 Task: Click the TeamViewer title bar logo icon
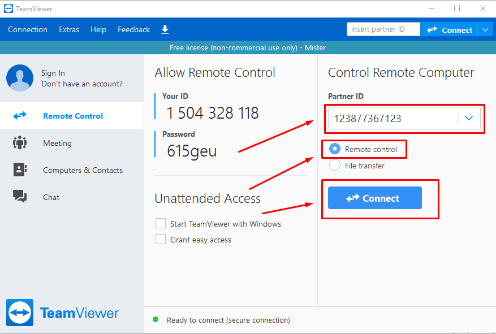coord(8,8)
